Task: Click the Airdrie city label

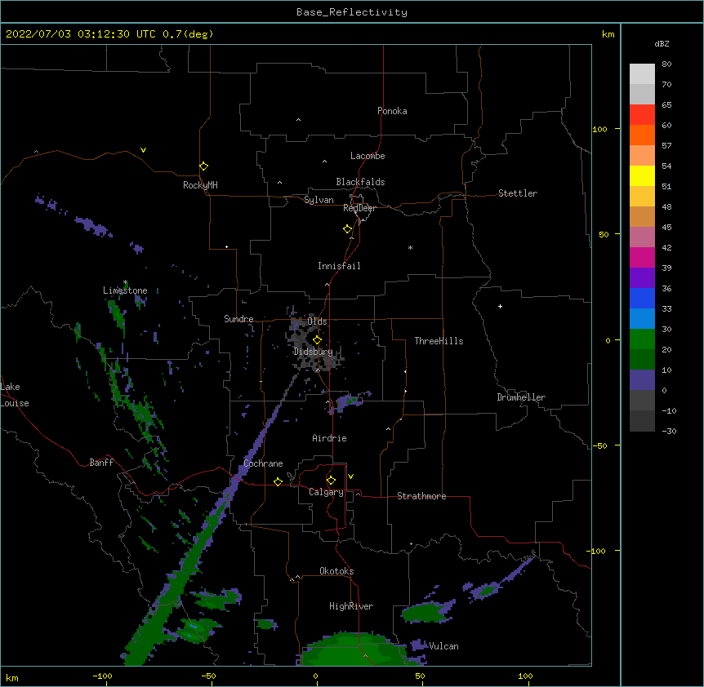Action: coord(329,438)
